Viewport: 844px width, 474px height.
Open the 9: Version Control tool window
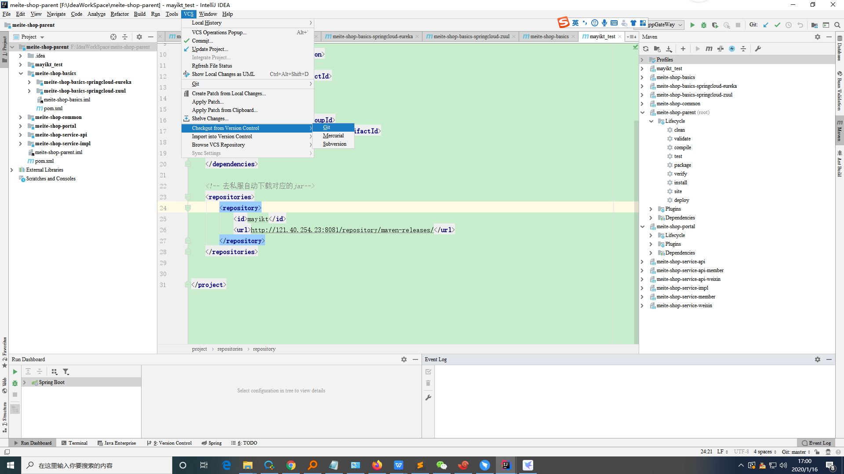(x=169, y=443)
